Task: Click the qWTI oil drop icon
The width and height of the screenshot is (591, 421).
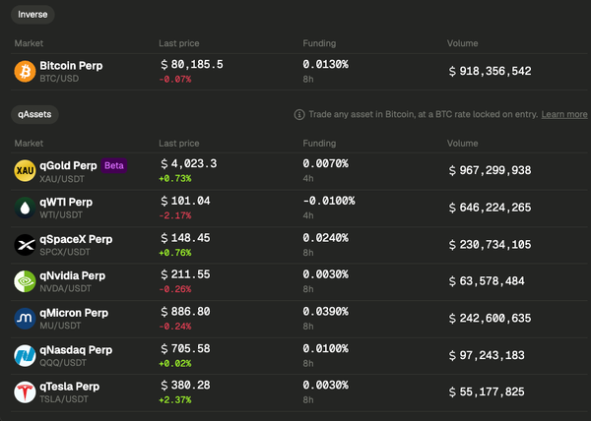Action: tap(25, 208)
